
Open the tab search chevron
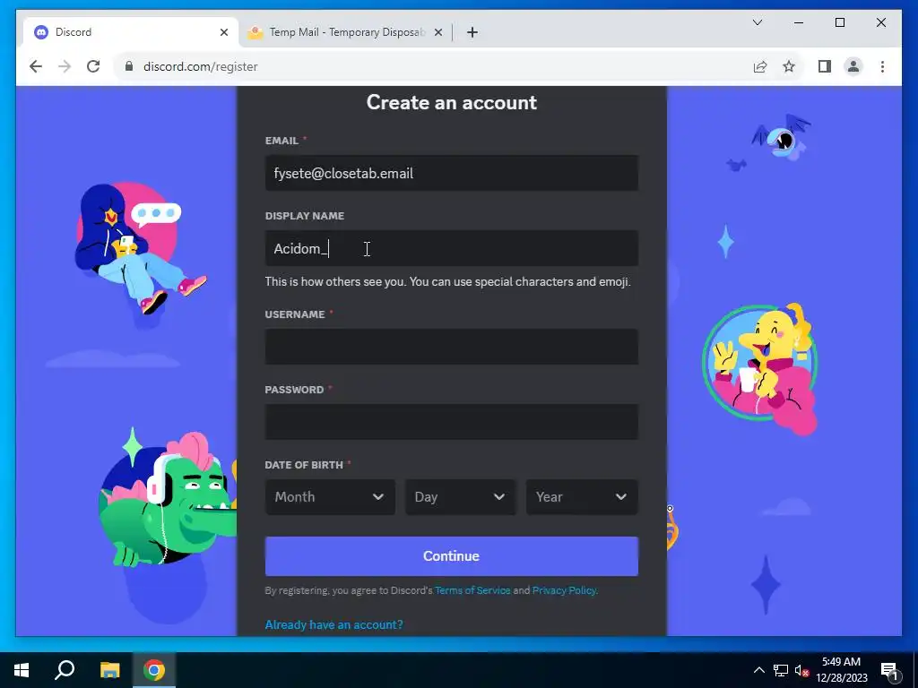757,22
